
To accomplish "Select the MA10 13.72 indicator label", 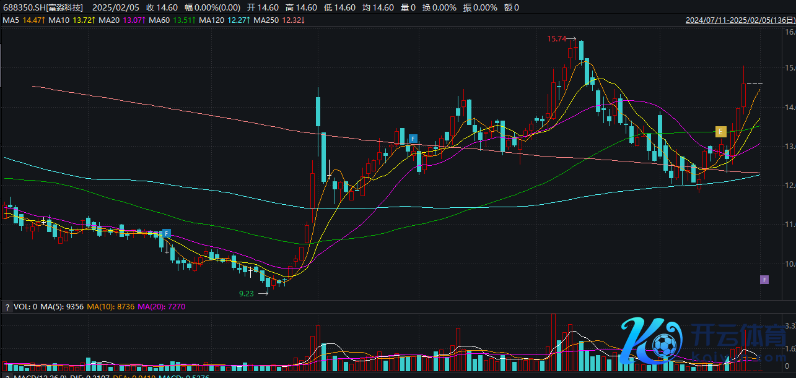I will tap(71, 20).
